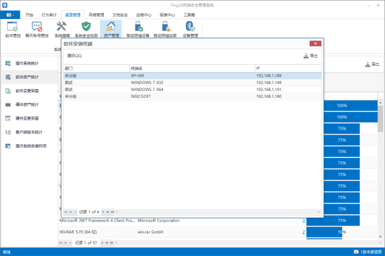This screenshot has height=256, width=385.
Task: Open 操作系统安装时间 in the sidebar
Action: pos(30,146)
